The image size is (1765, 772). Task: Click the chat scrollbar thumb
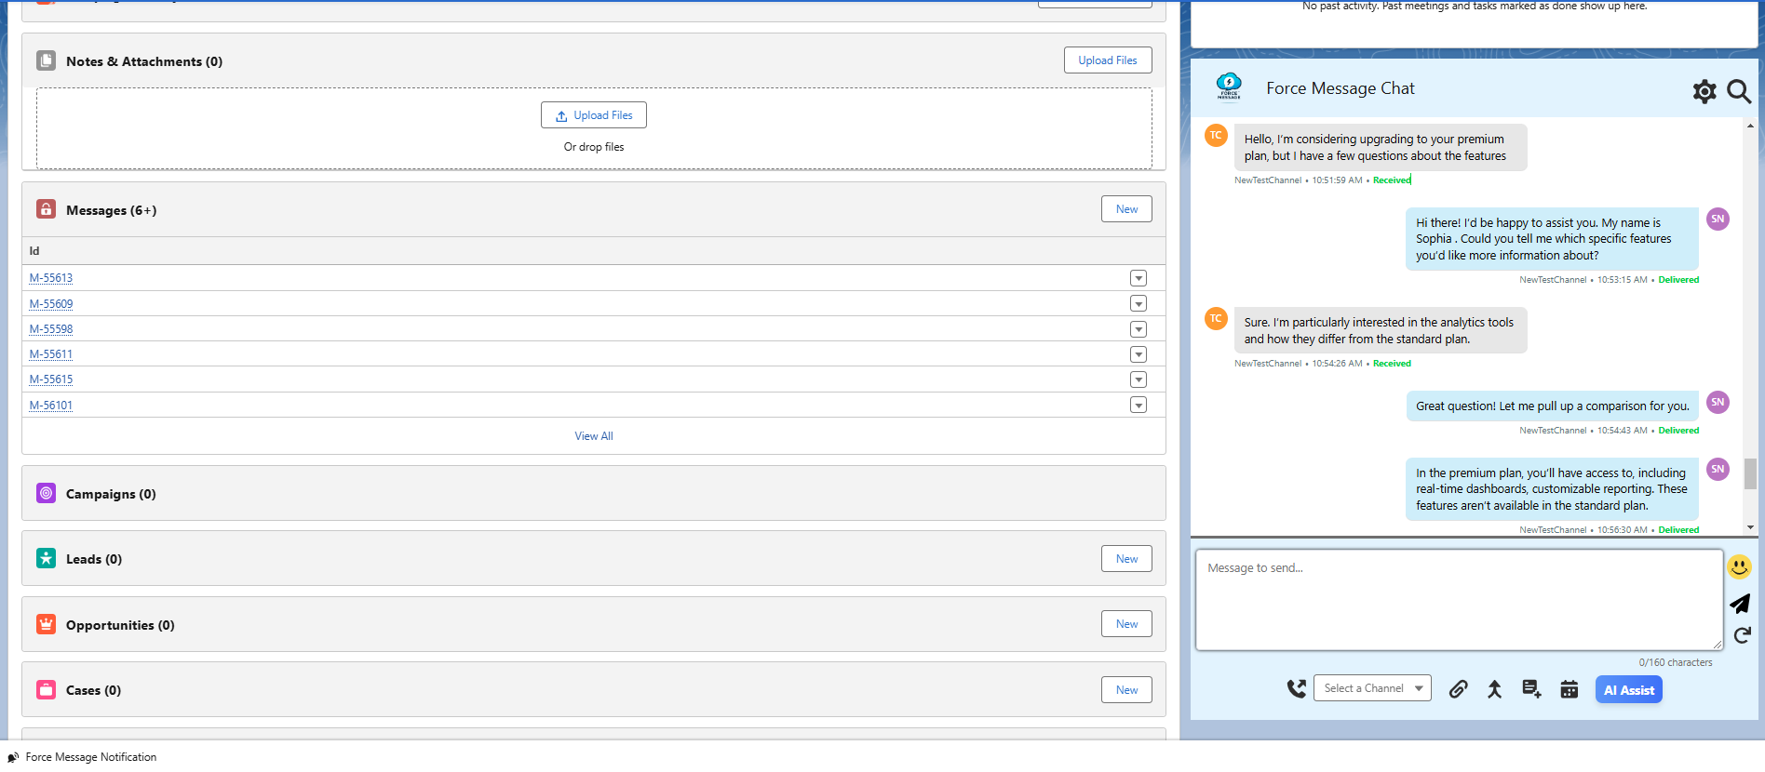[x=1750, y=473]
